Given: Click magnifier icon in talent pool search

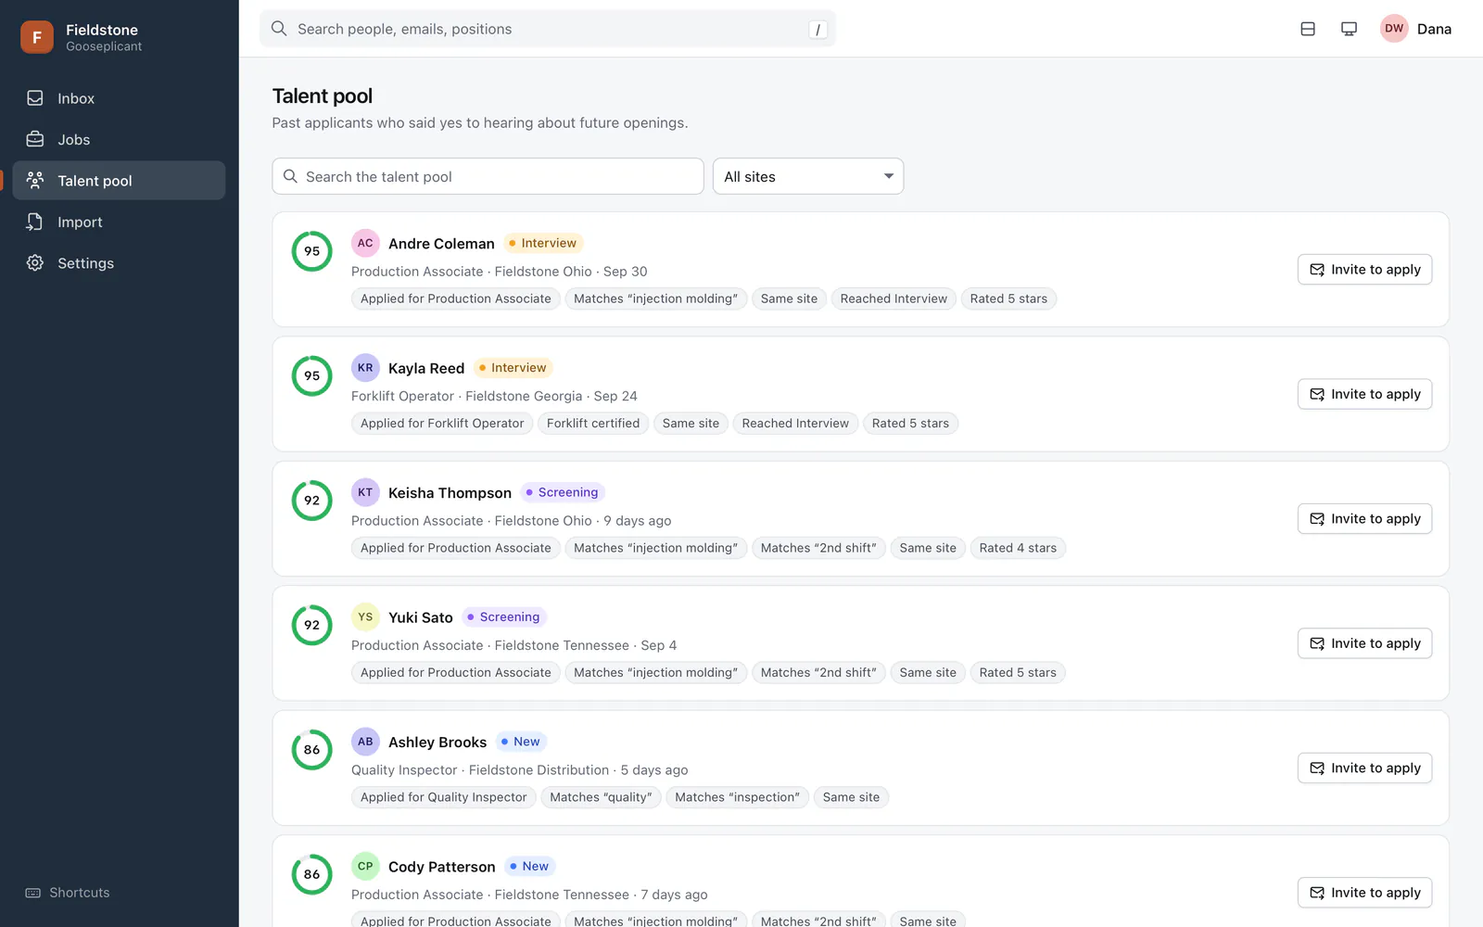Looking at the screenshot, I should pos(290,176).
